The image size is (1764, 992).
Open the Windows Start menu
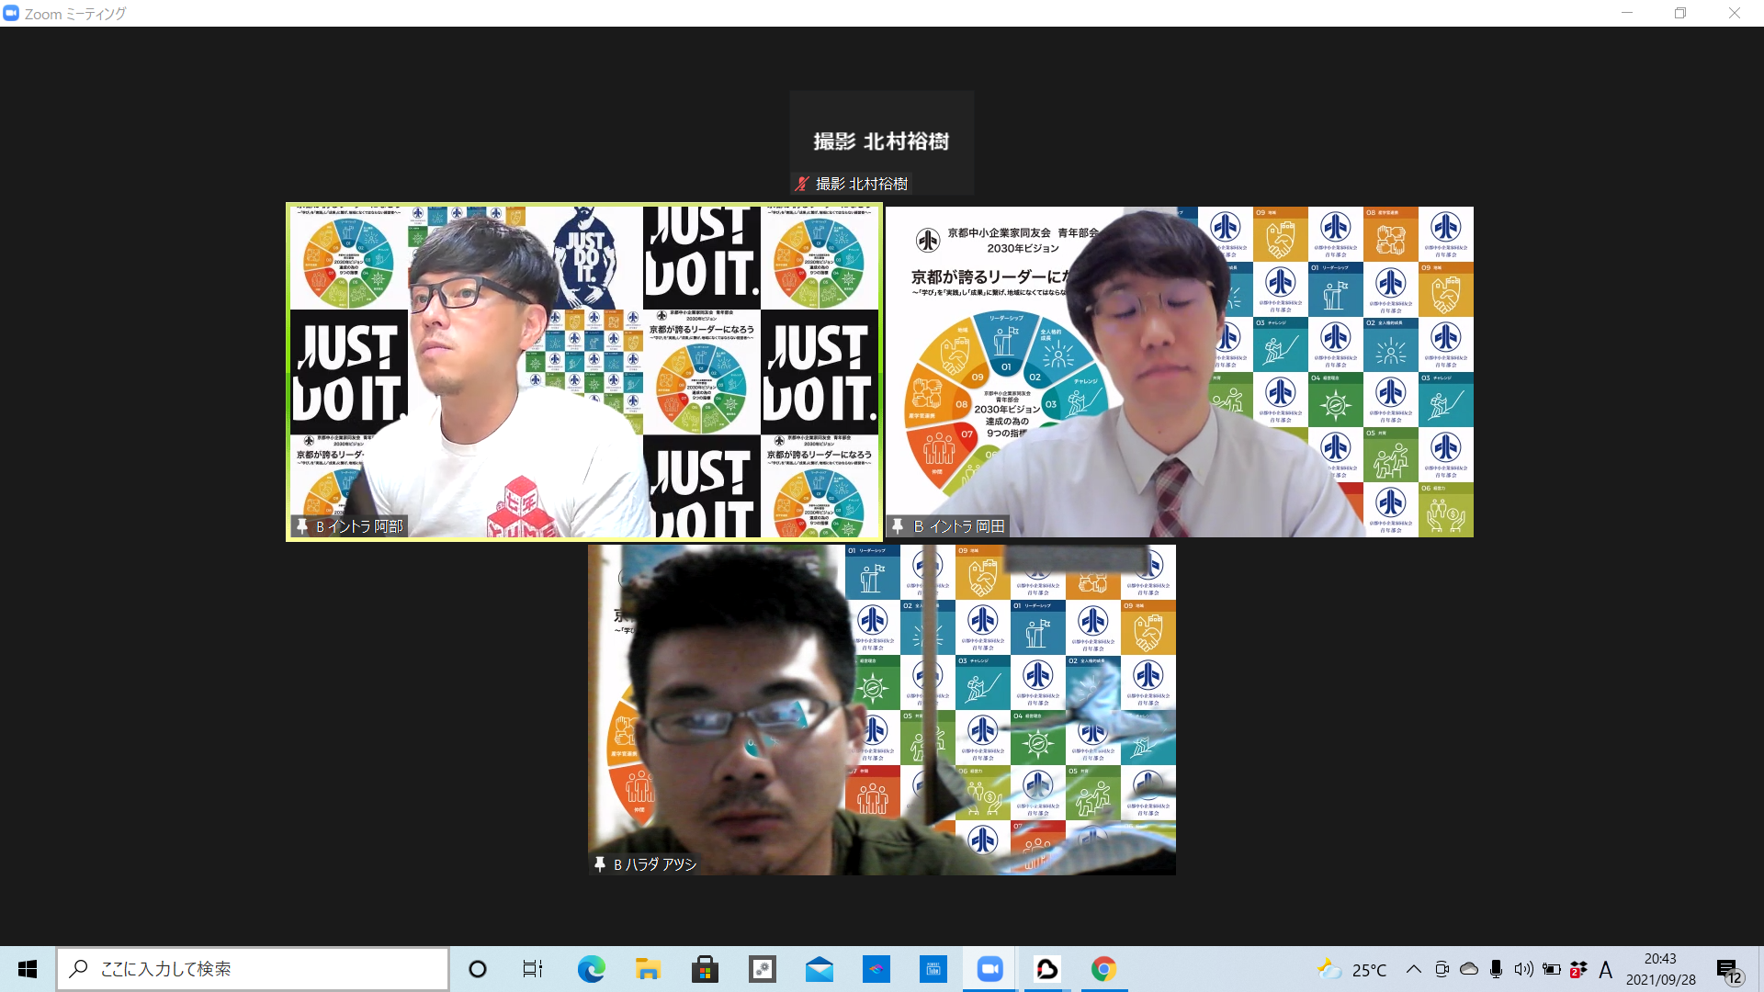point(28,969)
